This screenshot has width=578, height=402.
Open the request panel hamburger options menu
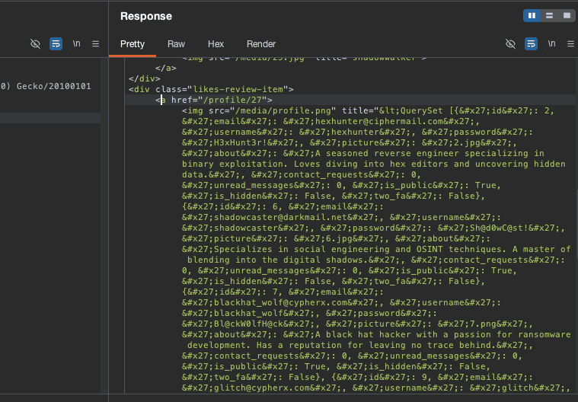(x=95, y=44)
